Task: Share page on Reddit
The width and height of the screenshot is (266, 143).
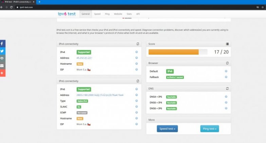Action: tap(3, 58)
